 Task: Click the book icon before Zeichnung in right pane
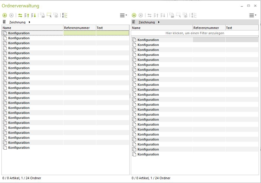click(x=134, y=22)
